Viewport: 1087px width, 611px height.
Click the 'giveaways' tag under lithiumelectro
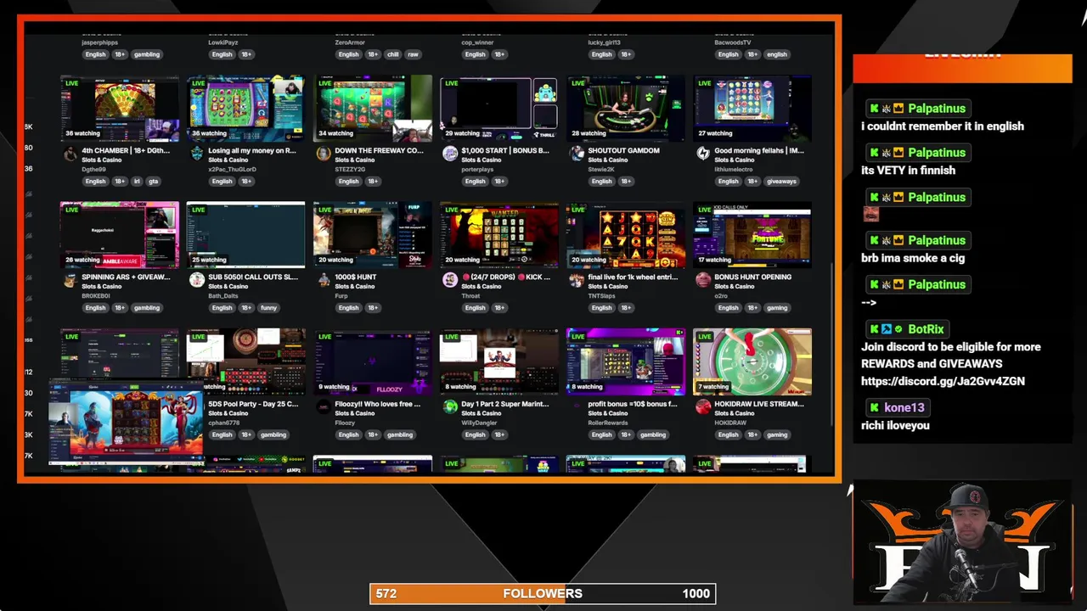pyautogui.click(x=781, y=181)
